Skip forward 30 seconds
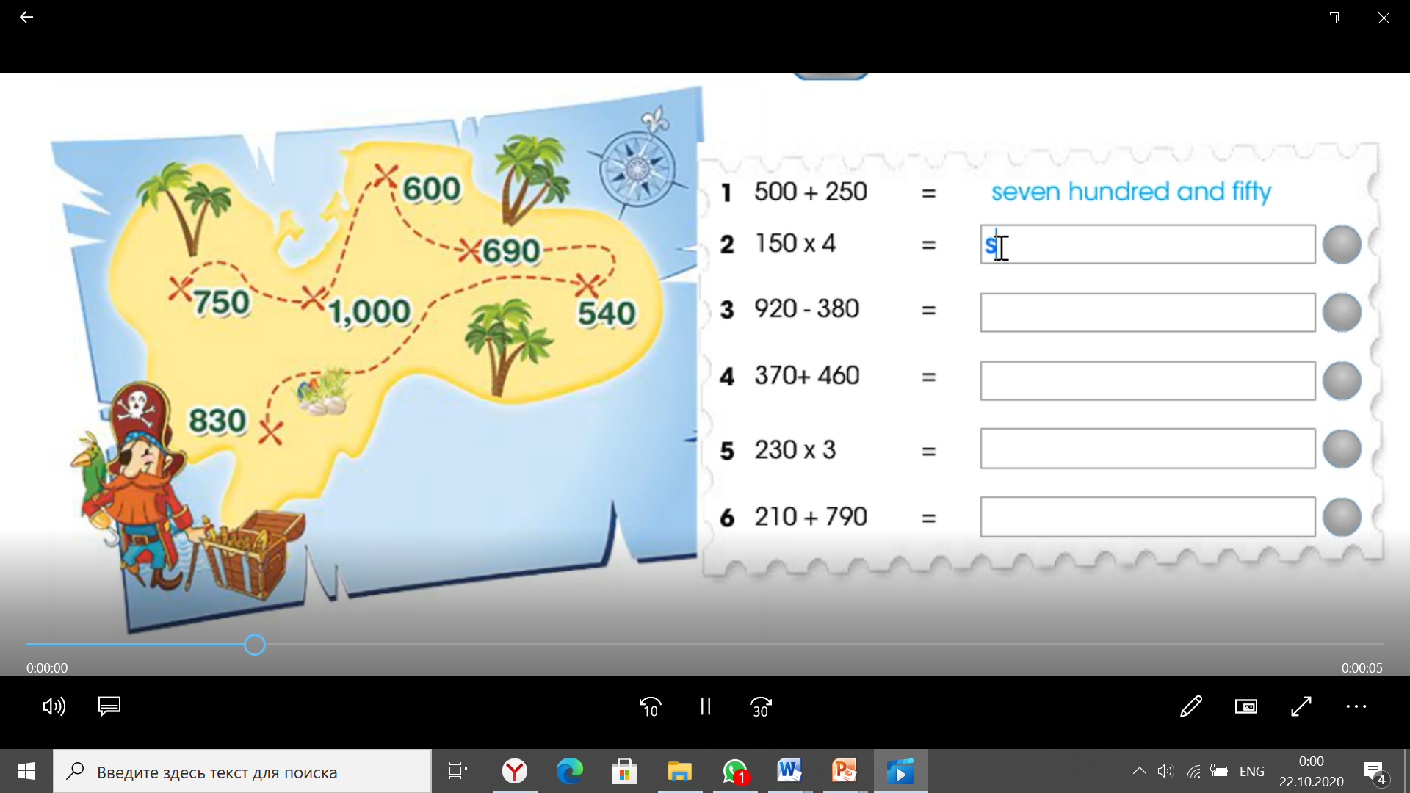1410x793 pixels. [761, 706]
